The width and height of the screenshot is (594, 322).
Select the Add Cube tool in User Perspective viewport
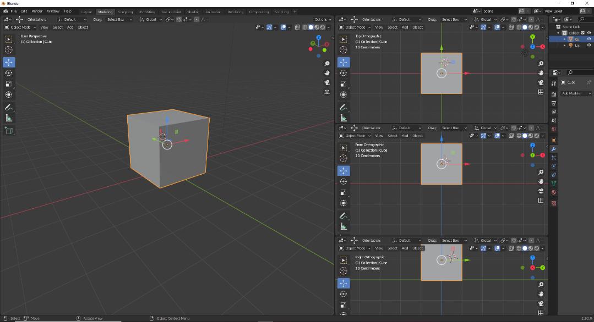coord(9,131)
